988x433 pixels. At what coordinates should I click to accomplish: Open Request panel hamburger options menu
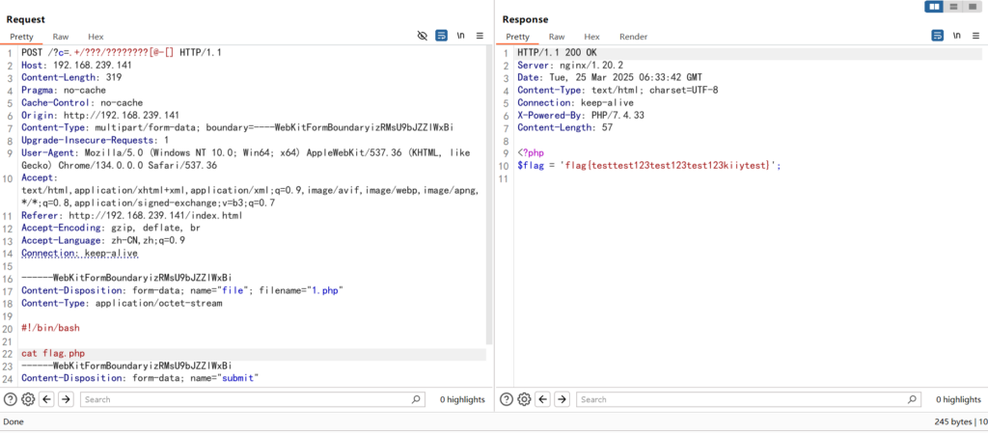coord(480,36)
